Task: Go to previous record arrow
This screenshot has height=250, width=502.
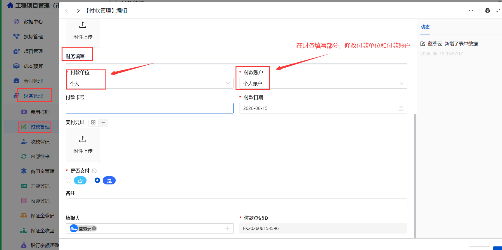Action: click(66, 11)
